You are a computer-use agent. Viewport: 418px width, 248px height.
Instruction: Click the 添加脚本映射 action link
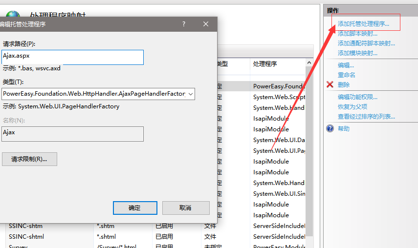(357, 34)
